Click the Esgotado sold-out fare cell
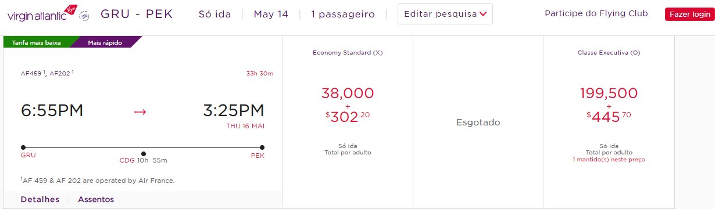Image resolution: width=715 pixels, height=209 pixels. (478, 122)
